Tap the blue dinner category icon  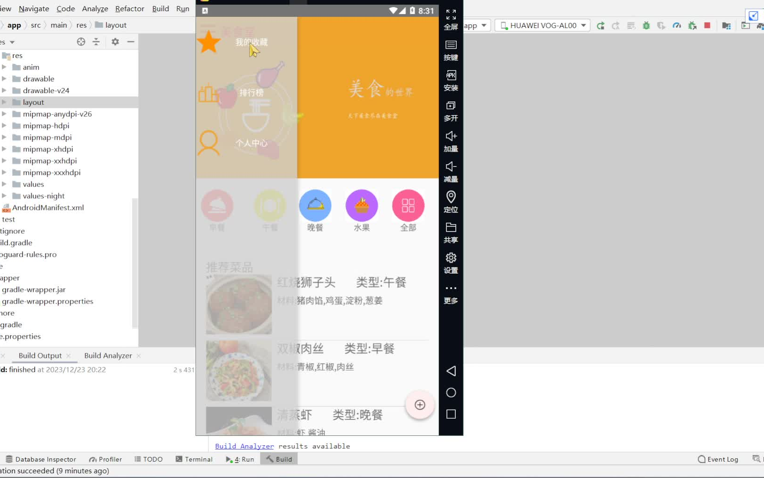[315, 205]
